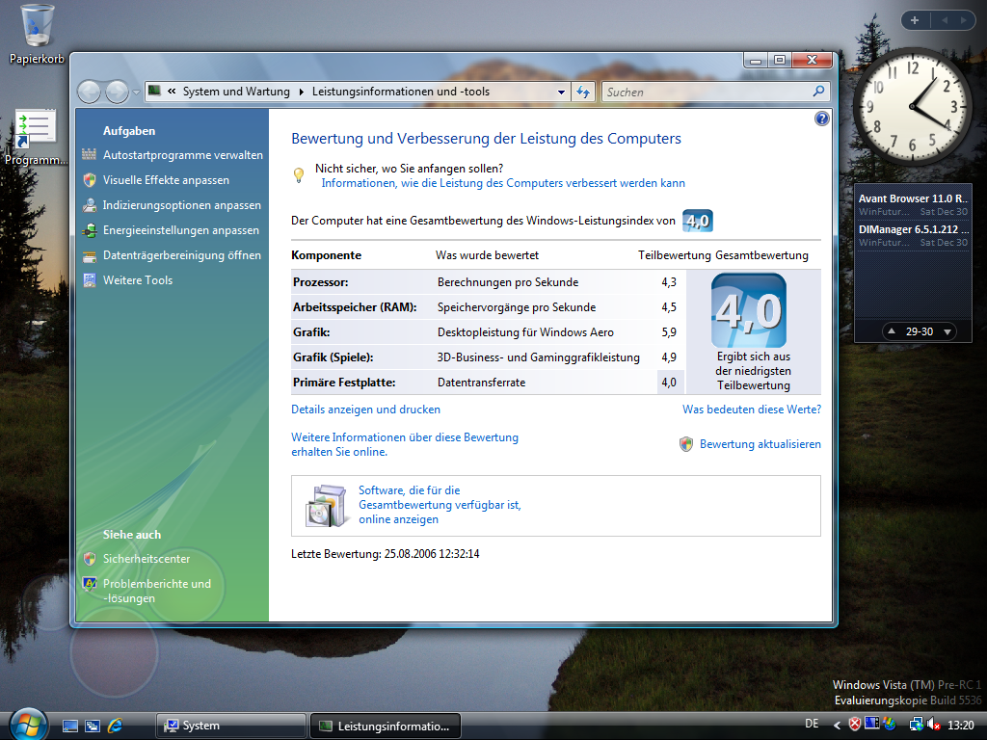Click the red security shield tray icon
The height and width of the screenshot is (740, 987).
pos(854,725)
